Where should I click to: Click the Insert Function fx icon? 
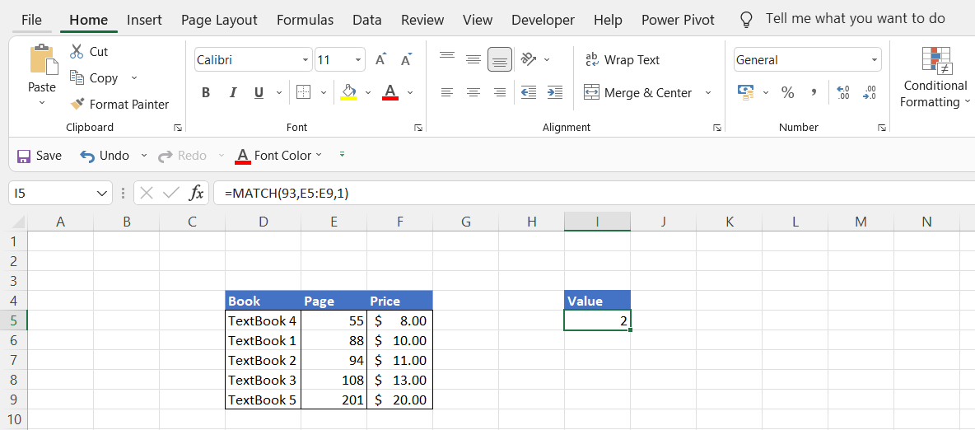(x=196, y=193)
